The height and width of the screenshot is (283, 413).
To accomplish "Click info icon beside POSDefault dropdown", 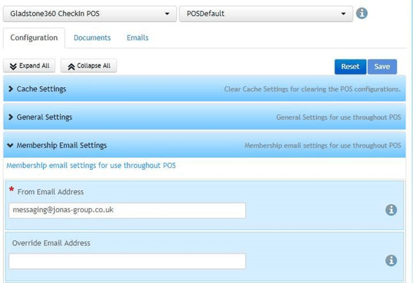I will tap(362, 13).
